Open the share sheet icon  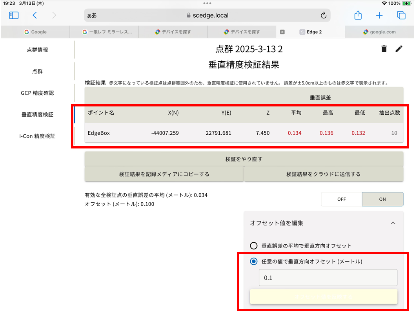[x=358, y=15]
